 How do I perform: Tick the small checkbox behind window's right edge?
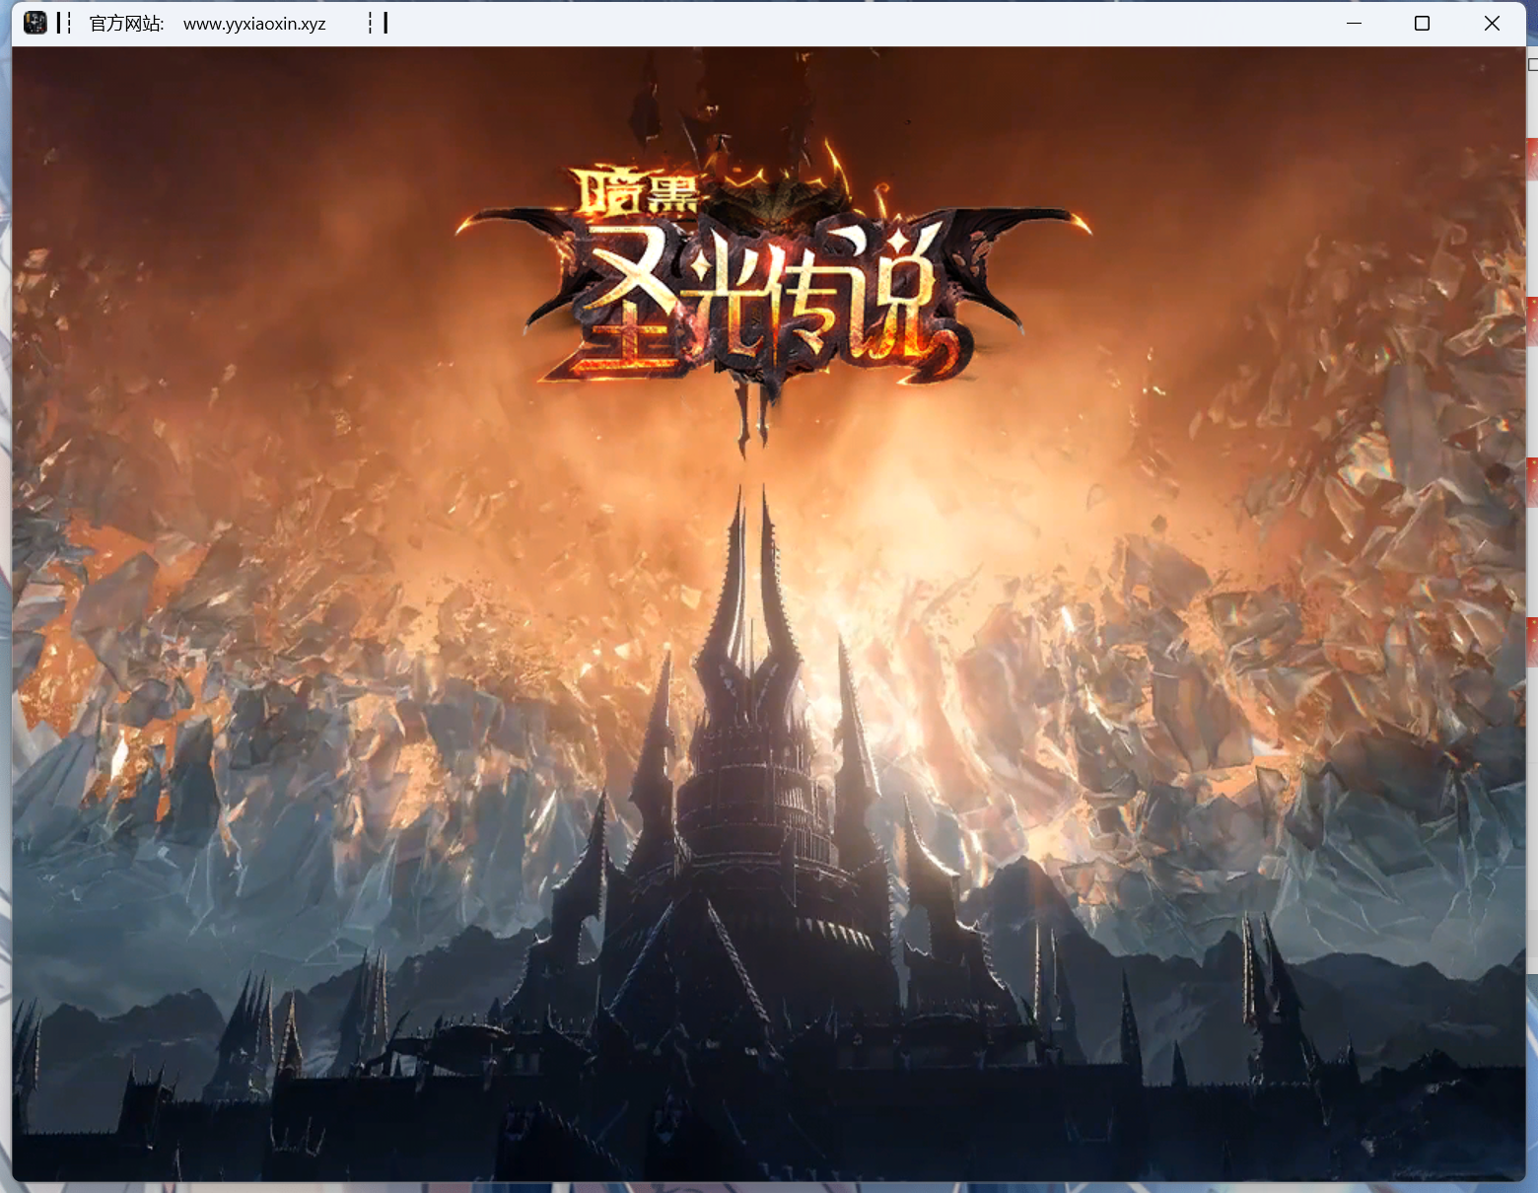[1532, 64]
